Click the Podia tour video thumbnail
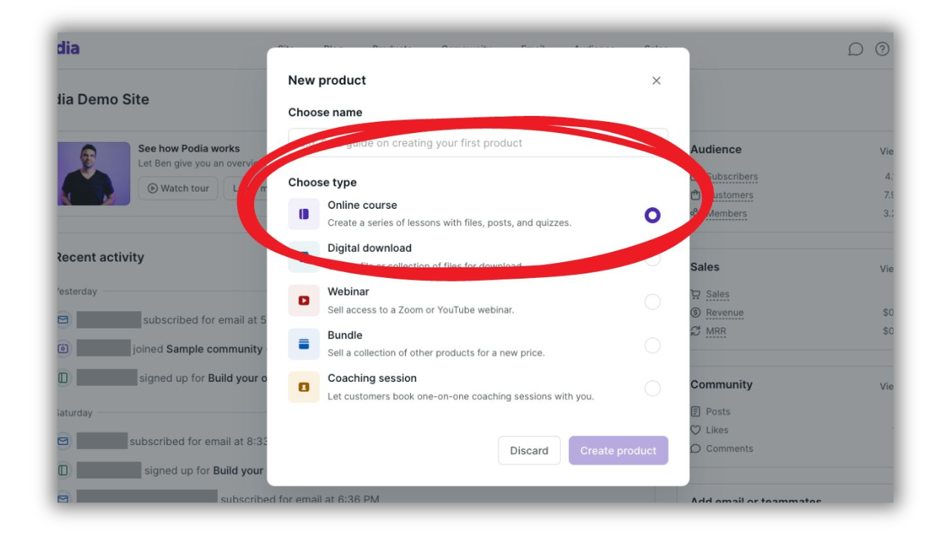 click(x=94, y=174)
